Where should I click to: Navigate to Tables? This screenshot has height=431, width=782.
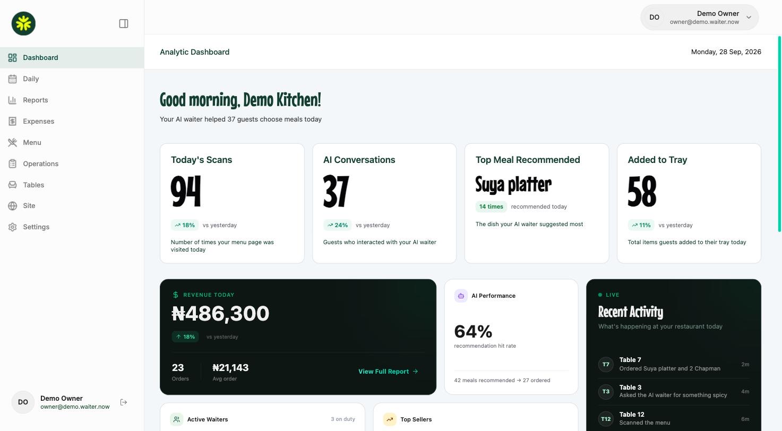tap(72, 185)
